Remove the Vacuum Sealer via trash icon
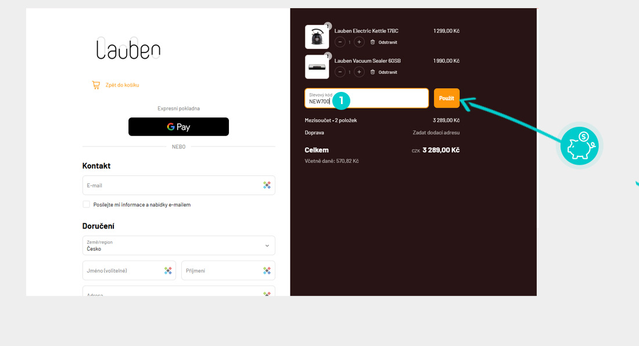This screenshot has width=639, height=346. 373,72
